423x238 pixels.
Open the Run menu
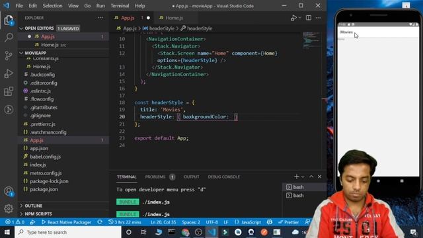coord(100,6)
